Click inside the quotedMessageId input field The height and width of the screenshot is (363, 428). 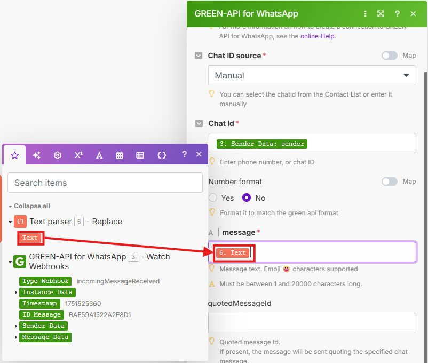pyautogui.click(x=312, y=322)
